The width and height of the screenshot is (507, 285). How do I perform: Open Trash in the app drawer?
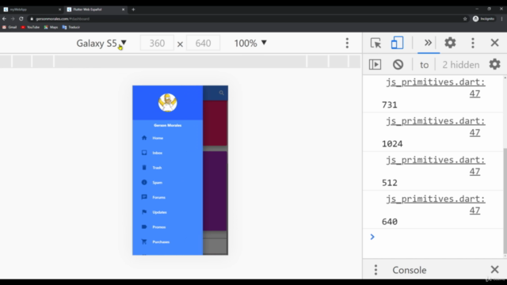click(167, 168)
